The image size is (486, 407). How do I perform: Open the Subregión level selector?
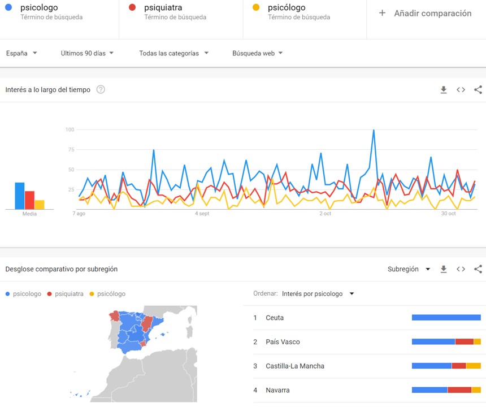409,270
